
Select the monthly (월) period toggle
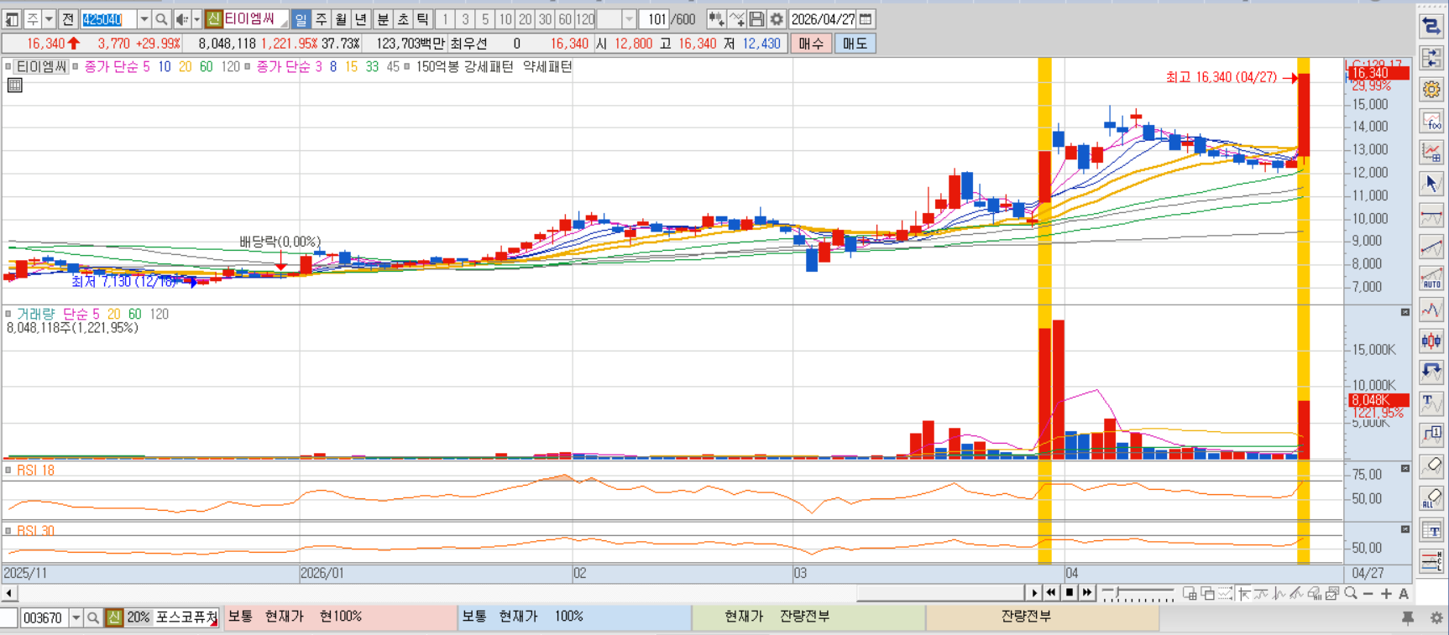pyautogui.click(x=341, y=18)
